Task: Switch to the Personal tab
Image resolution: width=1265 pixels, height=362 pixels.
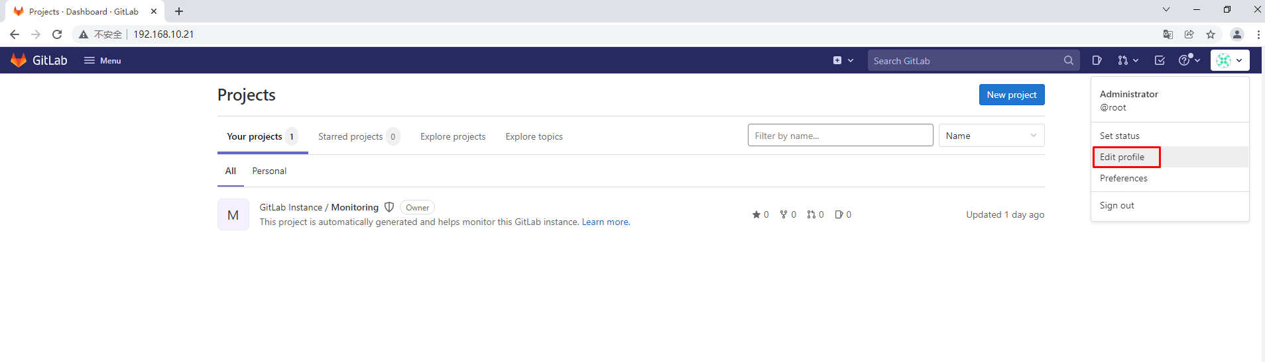Action: tap(269, 171)
